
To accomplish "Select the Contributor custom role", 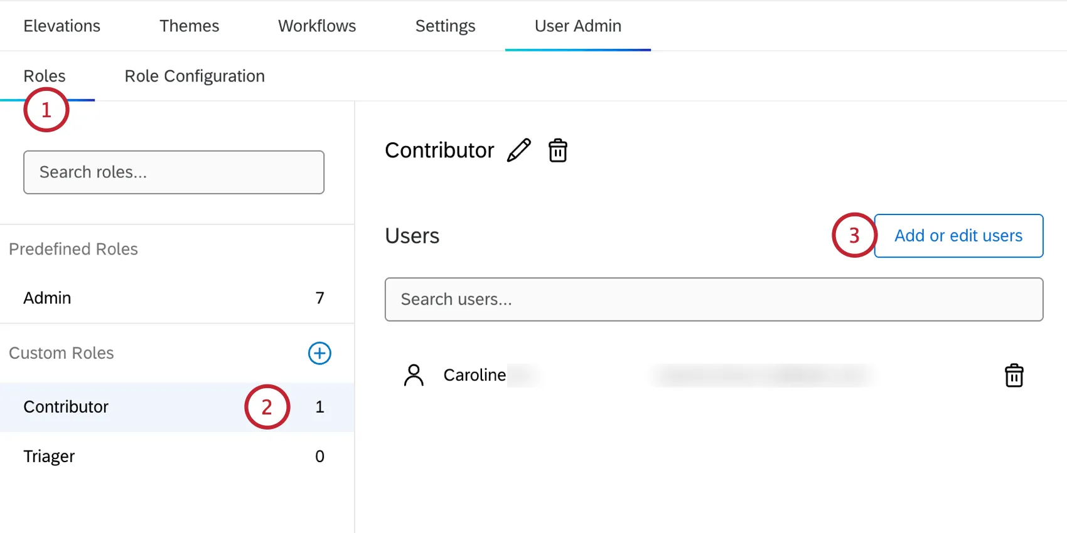I will (x=66, y=407).
